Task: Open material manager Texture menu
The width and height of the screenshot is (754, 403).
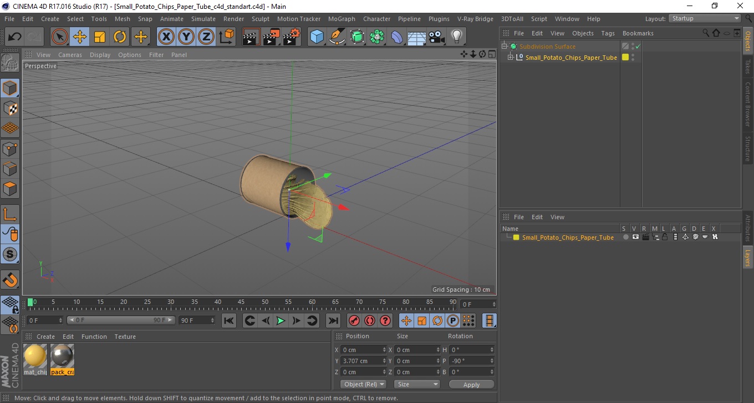Action: pyautogui.click(x=125, y=337)
